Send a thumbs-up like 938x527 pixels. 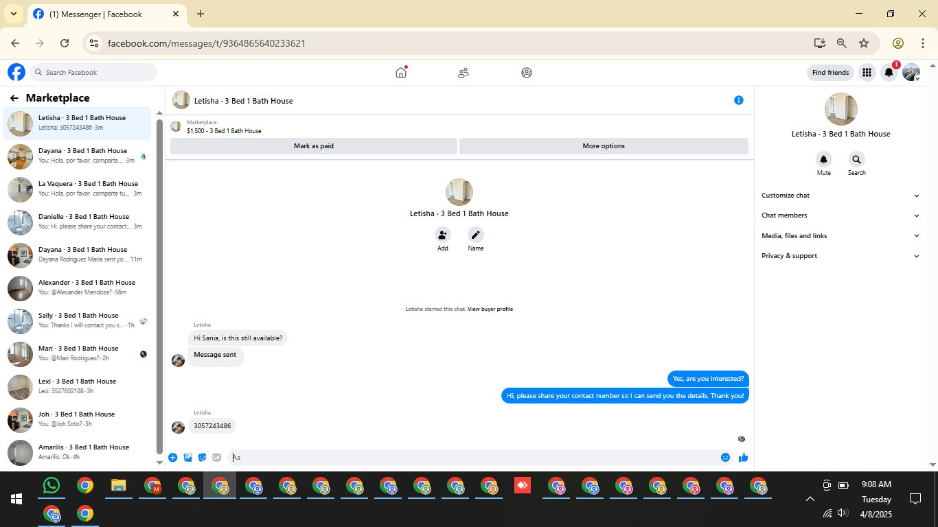pyautogui.click(x=743, y=458)
